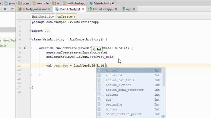This screenshot has height=118, width=211.
Task: Click the kotlinfirstapp breadcrumb folder
Action: (x=74, y=3)
